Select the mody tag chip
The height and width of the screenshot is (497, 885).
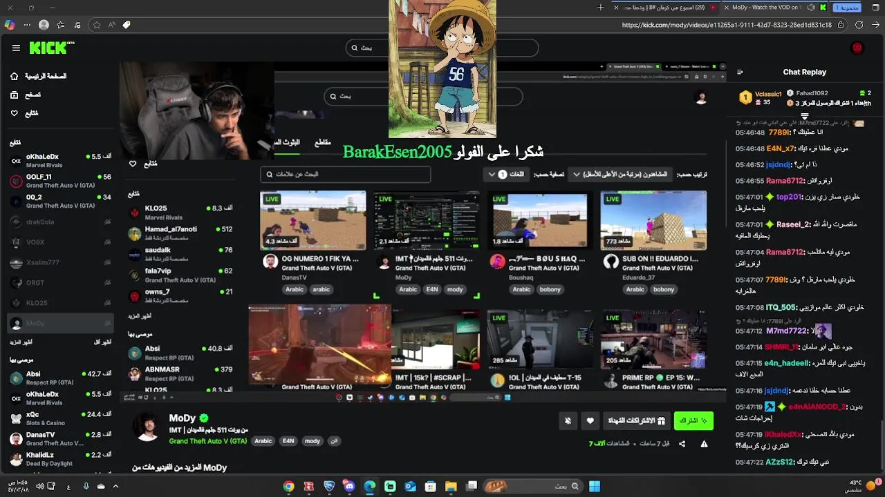[x=312, y=441]
